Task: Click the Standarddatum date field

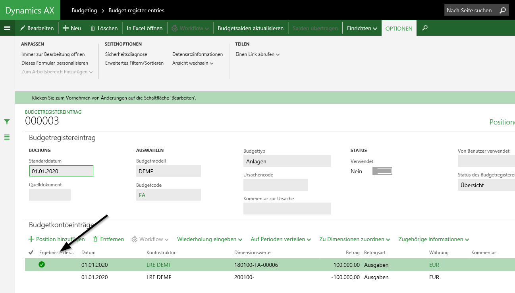Action: tap(61, 171)
